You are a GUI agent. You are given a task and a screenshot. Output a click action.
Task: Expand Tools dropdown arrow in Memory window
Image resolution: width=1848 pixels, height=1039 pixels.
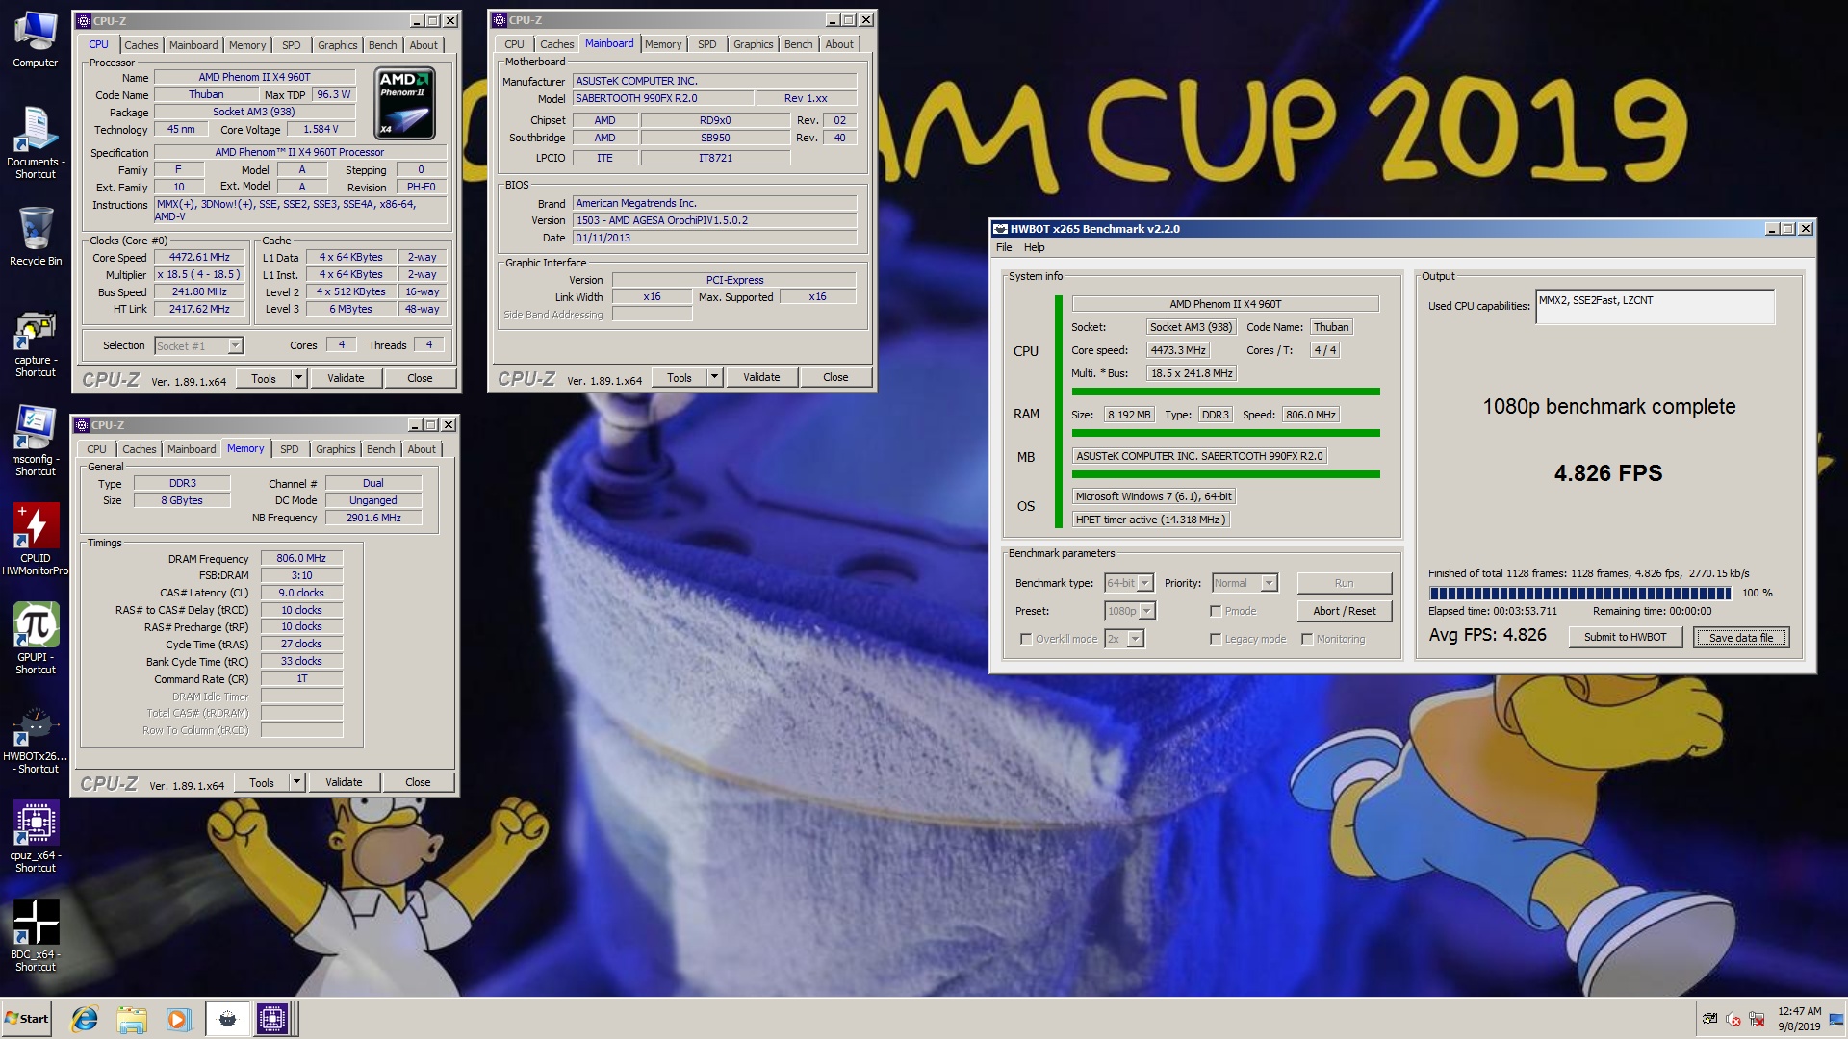296,782
